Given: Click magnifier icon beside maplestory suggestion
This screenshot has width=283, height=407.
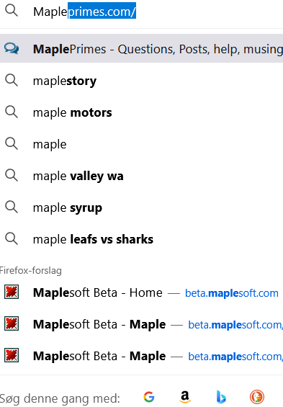Looking at the screenshot, I should click(x=12, y=80).
